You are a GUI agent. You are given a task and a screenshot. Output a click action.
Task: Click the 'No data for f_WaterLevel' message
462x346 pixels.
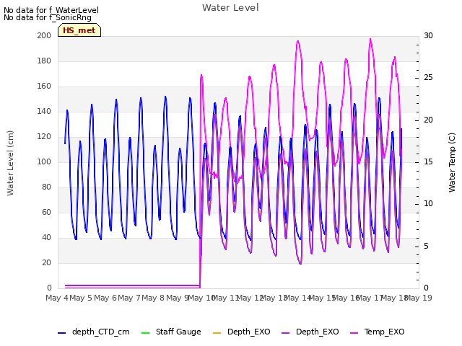coord(51,10)
